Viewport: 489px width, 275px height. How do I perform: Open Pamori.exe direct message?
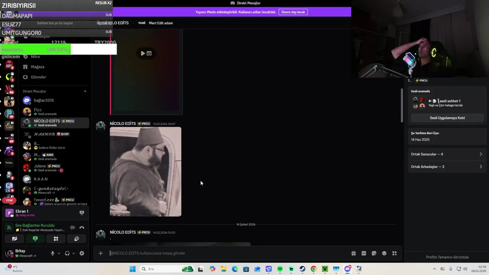(x=55, y=201)
